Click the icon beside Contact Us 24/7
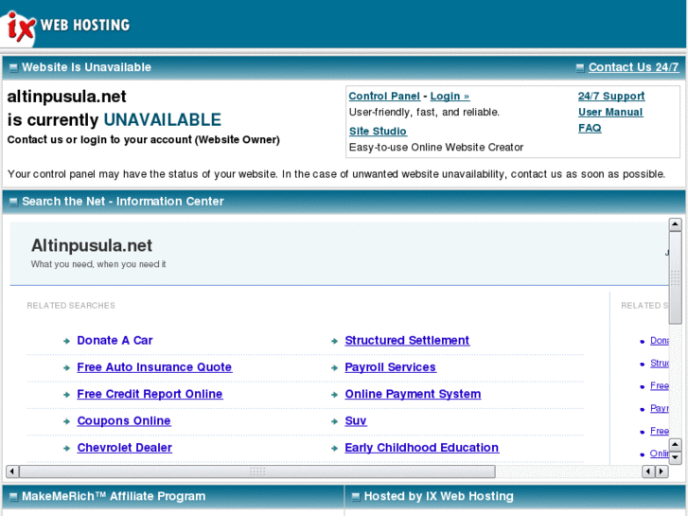This screenshot has width=688, height=516. tap(580, 67)
